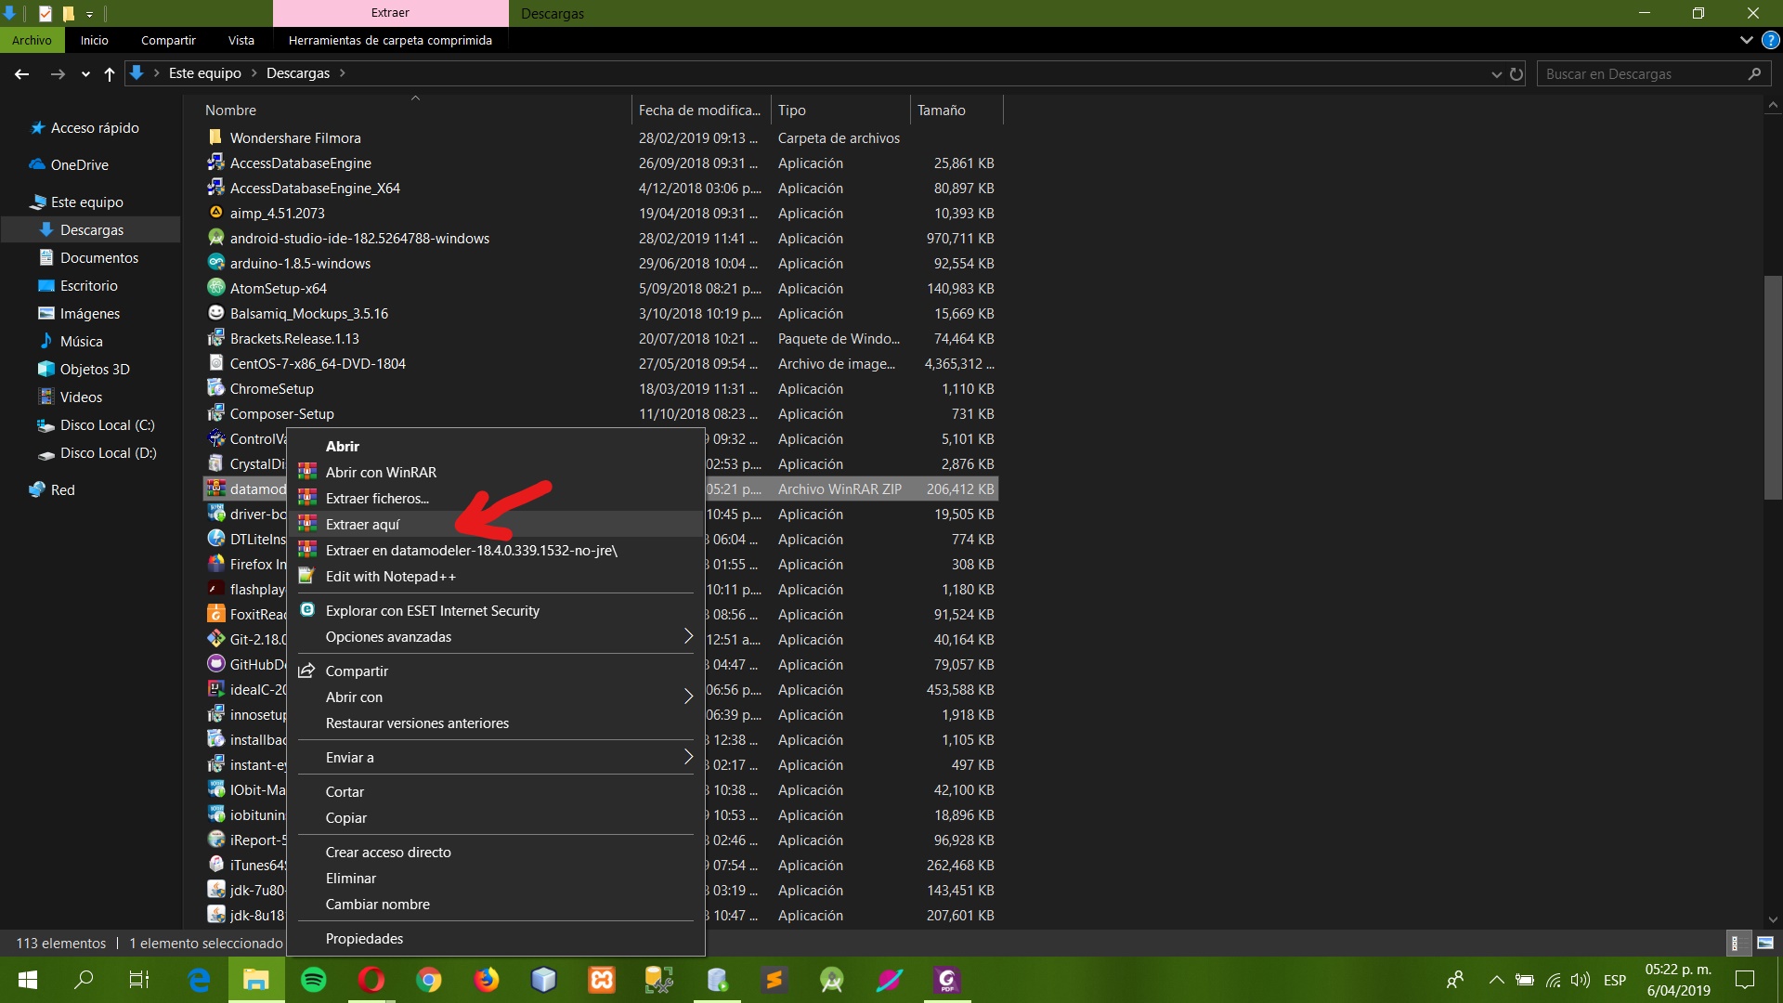
Task: Click the refresh icon beside address bar
Action: (x=1516, y=73)
